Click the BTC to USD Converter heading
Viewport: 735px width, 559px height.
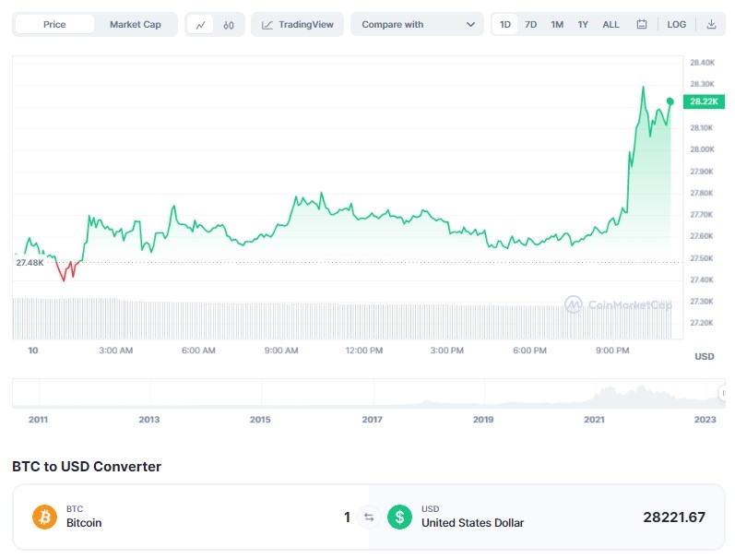point(87,467)
